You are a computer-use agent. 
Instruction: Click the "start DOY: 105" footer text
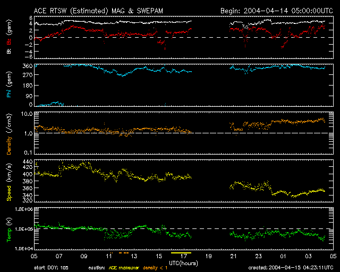coord(51,268)
